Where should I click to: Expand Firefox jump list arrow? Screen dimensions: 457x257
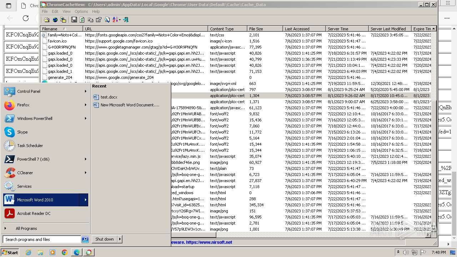(x=85, y=105)
